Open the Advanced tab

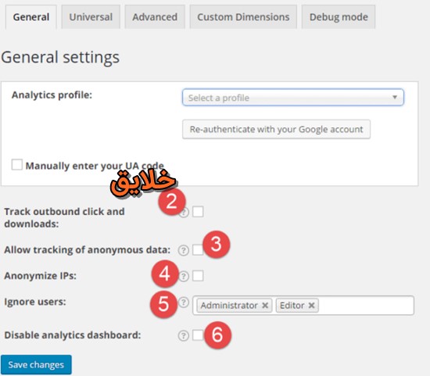[155, 16]
